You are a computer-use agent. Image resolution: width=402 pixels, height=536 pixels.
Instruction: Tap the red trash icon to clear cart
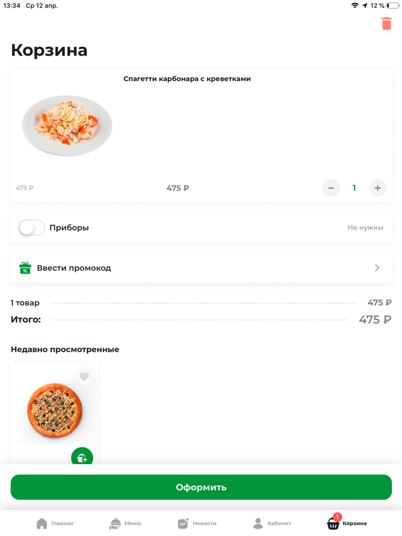[x=386, y=24]
